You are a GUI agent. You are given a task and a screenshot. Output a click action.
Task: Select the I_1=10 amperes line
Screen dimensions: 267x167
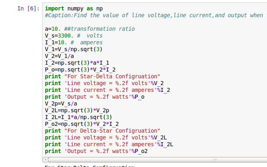pos(74,42)
